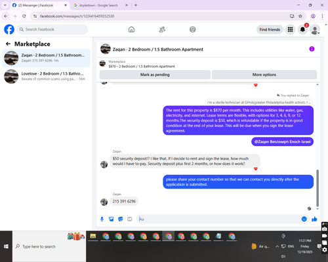Bookmark this page with the star icon
Screen dimensions: 328x262
(300, 16)
